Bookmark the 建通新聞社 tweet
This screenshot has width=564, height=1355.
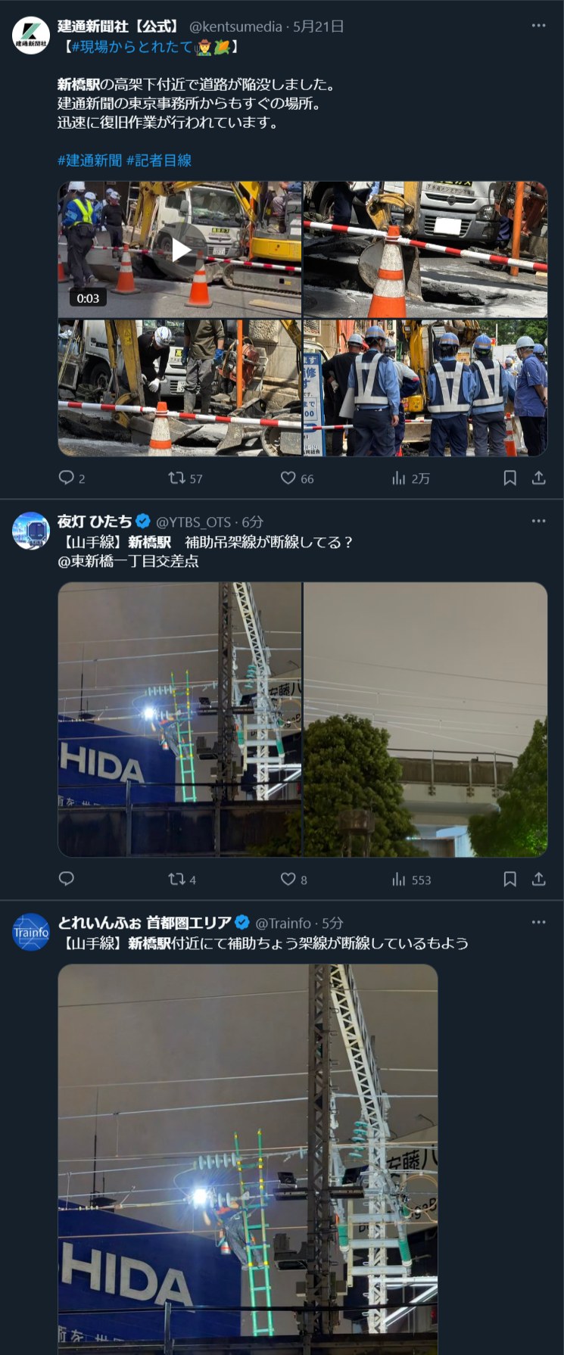tap(510, 478)
